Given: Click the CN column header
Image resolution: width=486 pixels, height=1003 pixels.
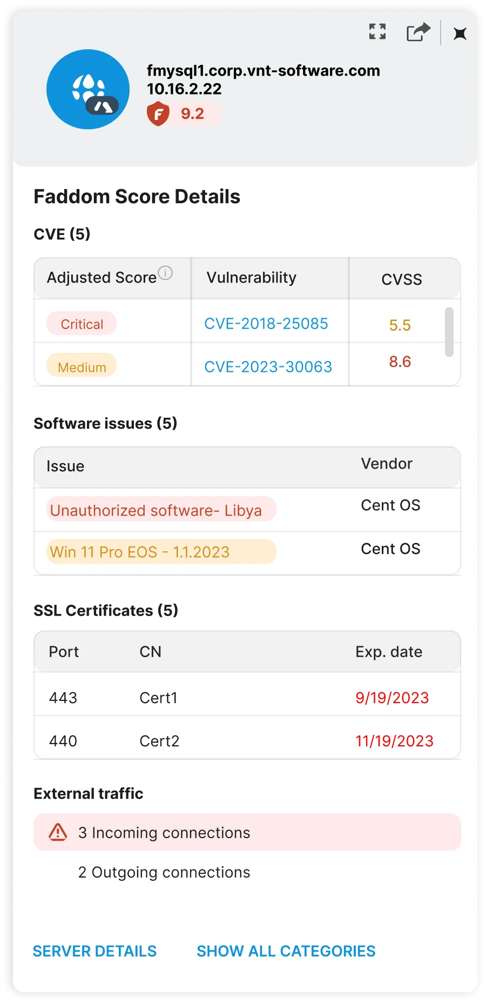Looking at the screenshot, I should 150,652.
